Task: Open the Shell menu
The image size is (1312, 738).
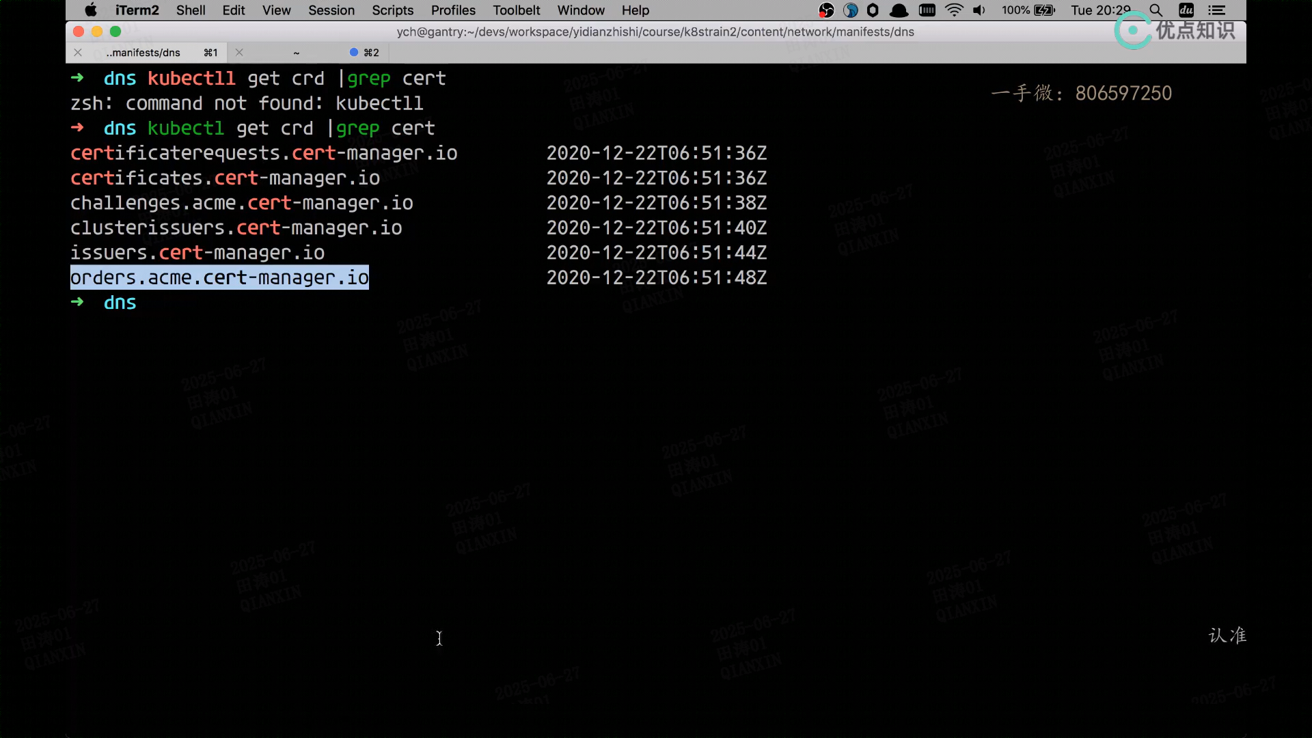Action: (x=191, y=10)
